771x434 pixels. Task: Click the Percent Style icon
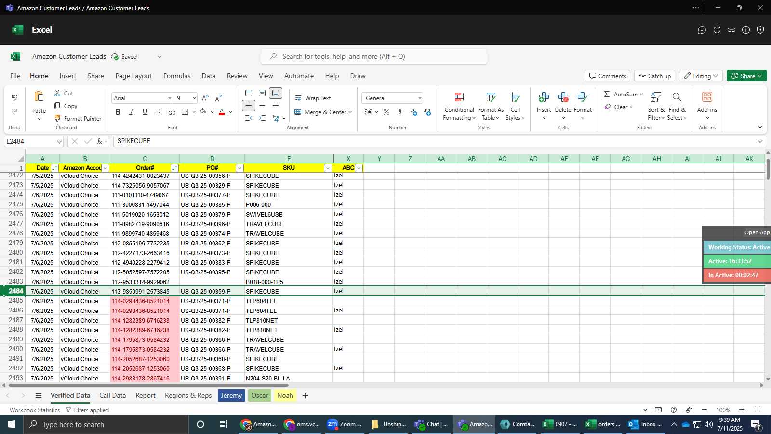click(386, 112)
